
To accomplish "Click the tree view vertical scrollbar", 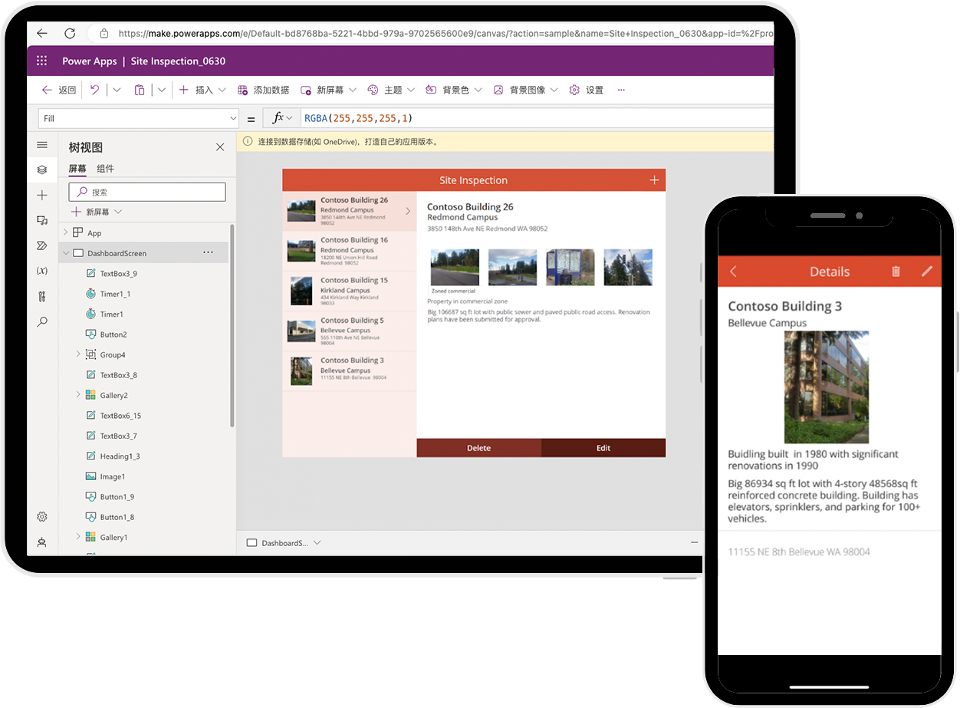I will (232, 326).
